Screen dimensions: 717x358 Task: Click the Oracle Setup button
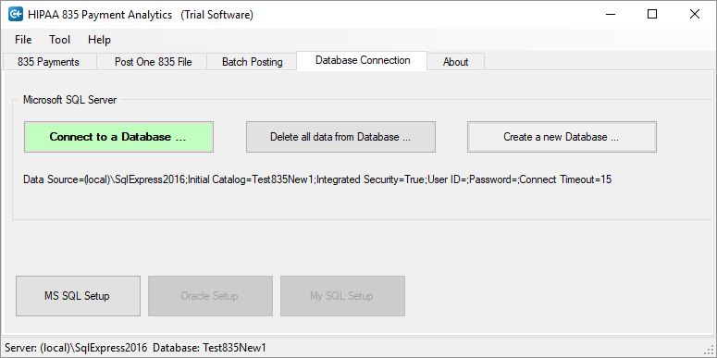pos(210,296)
